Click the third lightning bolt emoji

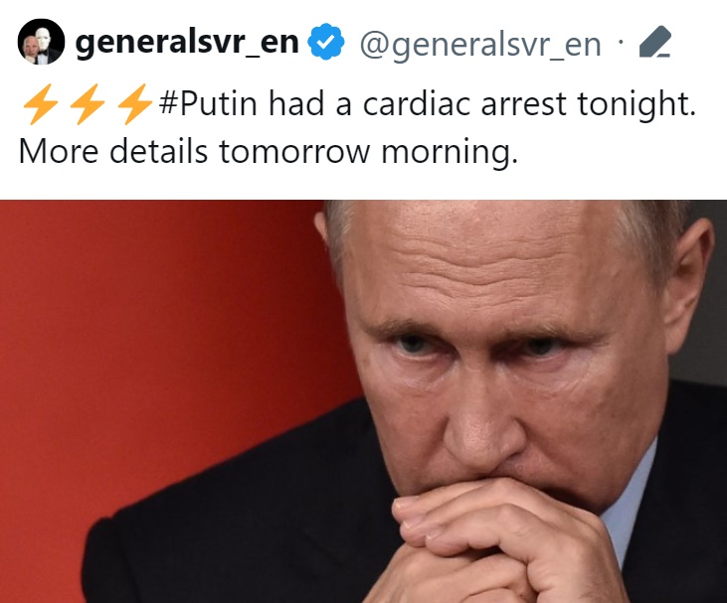point(132,105)
